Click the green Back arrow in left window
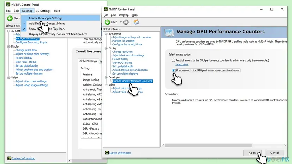 (x=10, y=18)
